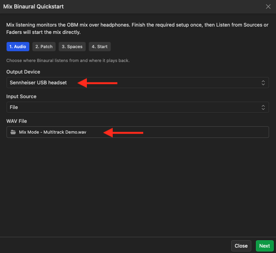Click the text 'Choose where Binaural listens from'

click(x=43, y=60)
